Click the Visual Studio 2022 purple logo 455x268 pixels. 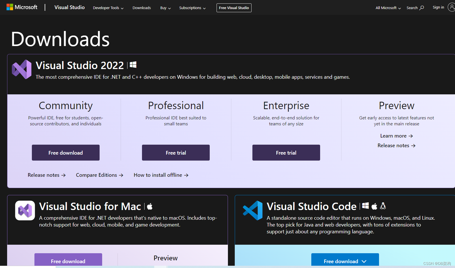[22, 69]
